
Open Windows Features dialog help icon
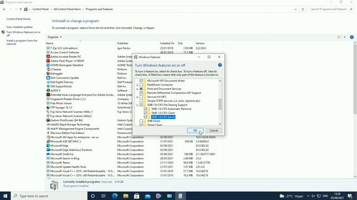click(220, 65)
